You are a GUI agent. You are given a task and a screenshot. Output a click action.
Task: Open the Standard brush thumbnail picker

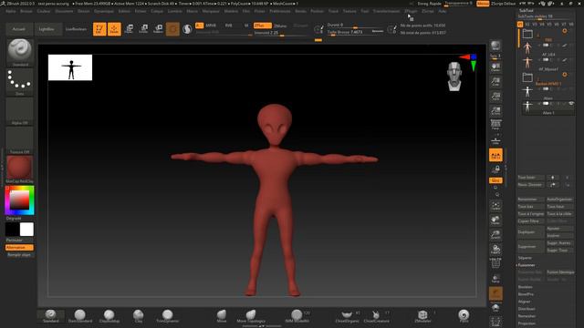click(x=20, y=52)
